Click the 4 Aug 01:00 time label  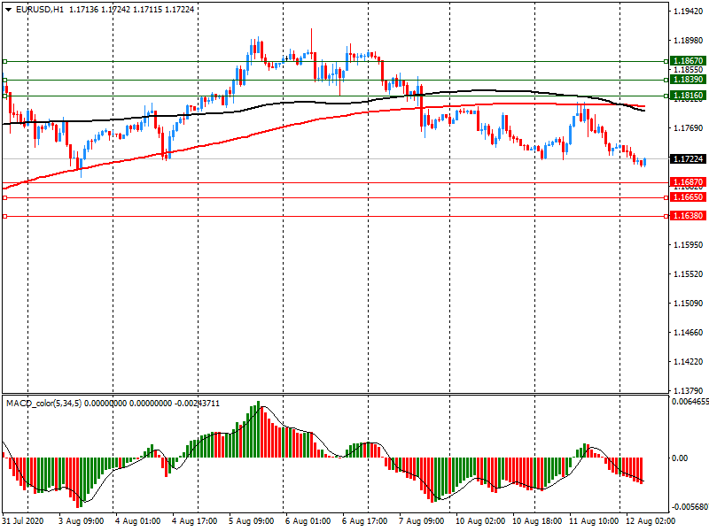(x=137, y=521)
